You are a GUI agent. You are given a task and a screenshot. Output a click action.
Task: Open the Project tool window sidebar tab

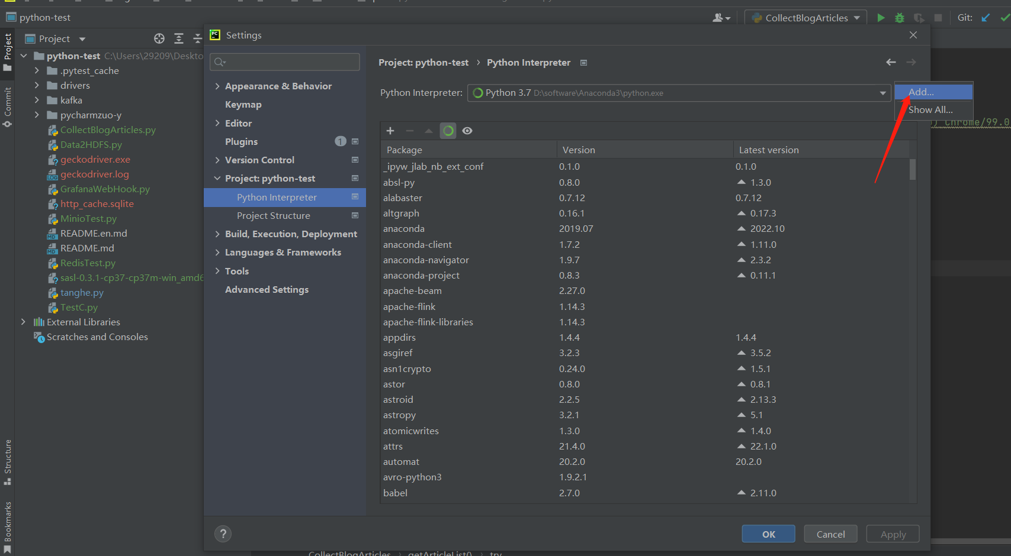(x=8, y=52)
